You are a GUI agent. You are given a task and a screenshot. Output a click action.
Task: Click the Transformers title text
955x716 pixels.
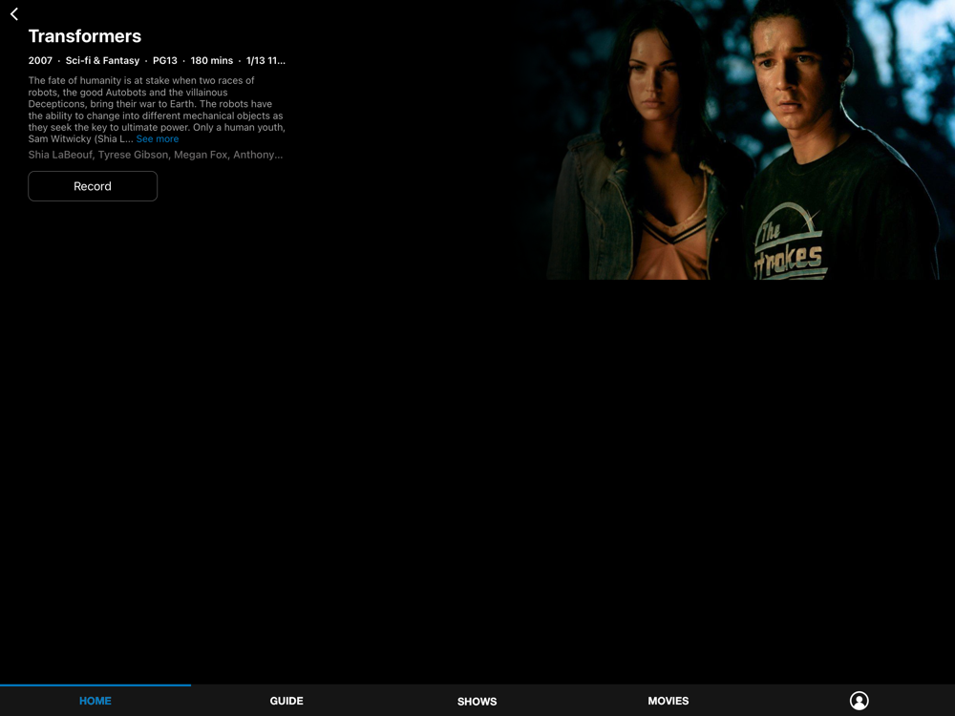85,36
